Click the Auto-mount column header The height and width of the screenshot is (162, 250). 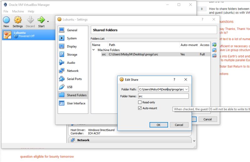189,45
